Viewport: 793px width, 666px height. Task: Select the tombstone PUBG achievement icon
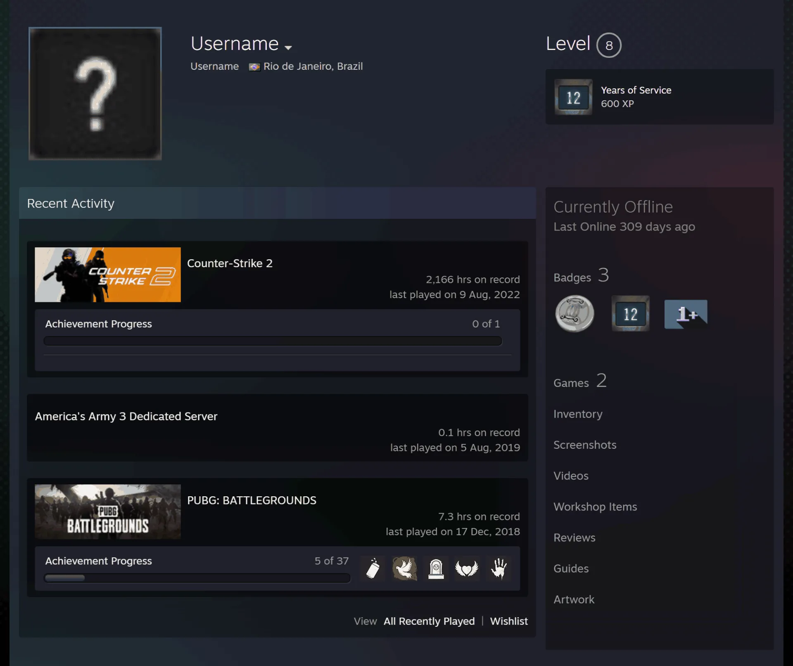(x=436, y=569)
